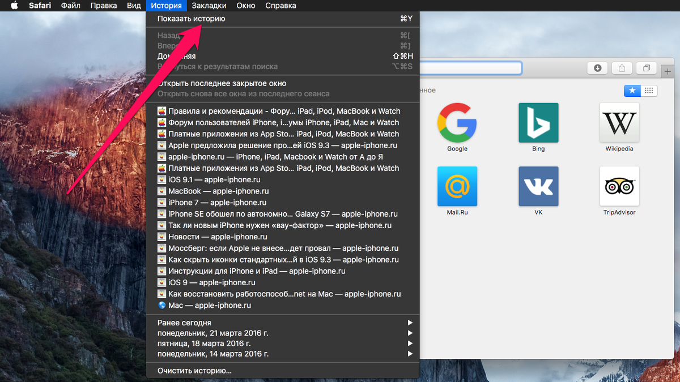680x382 pixels.
Task: Open apple-iphone.ru — iPhone, iPad, Macbook item
Action: click(x=283, y=157)
